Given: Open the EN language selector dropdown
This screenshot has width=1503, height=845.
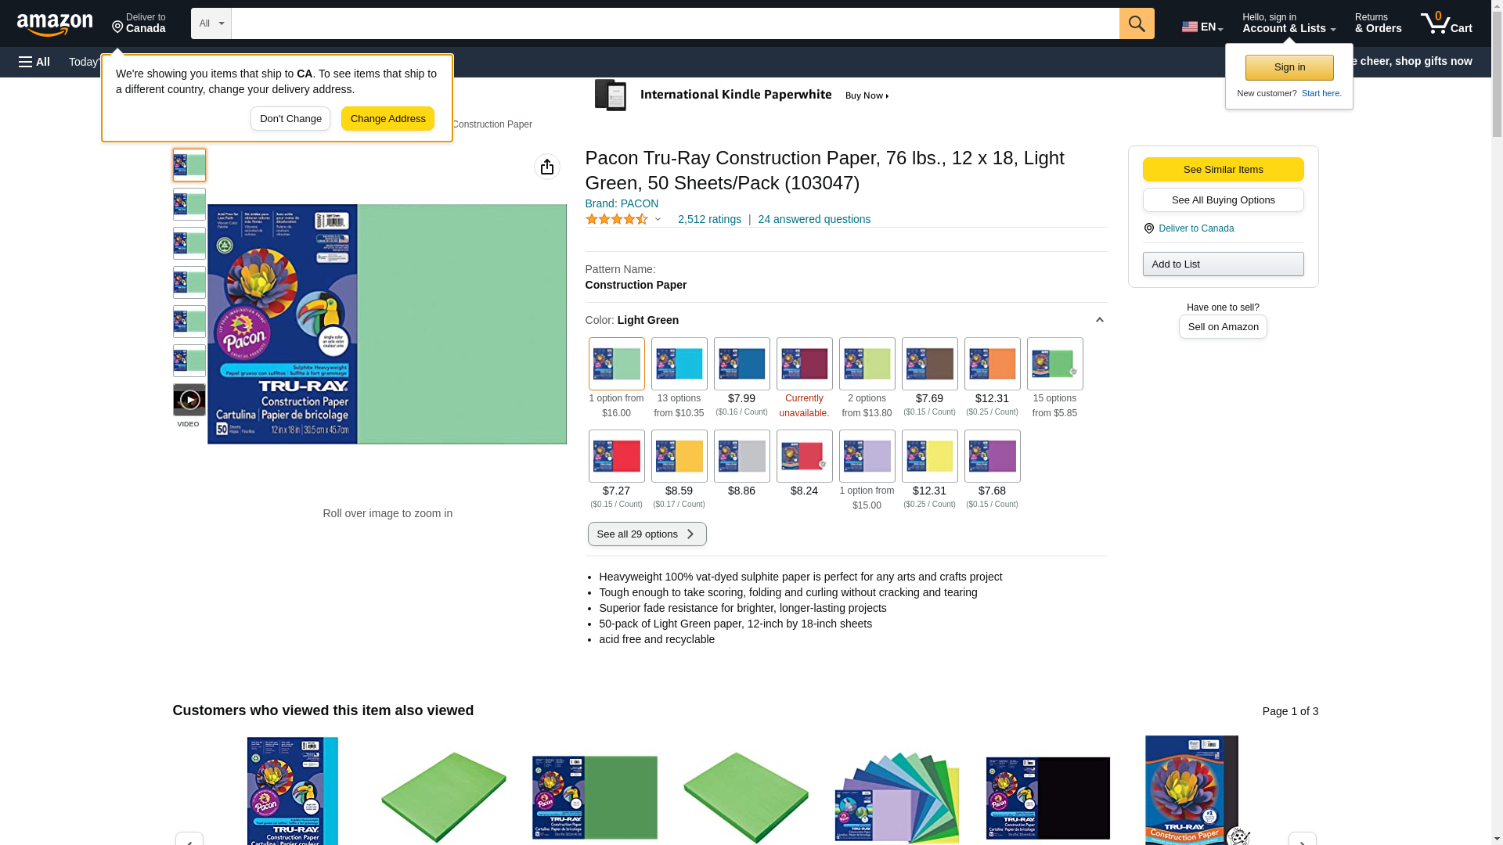Looking at the screenshot, I should 1202,27.
